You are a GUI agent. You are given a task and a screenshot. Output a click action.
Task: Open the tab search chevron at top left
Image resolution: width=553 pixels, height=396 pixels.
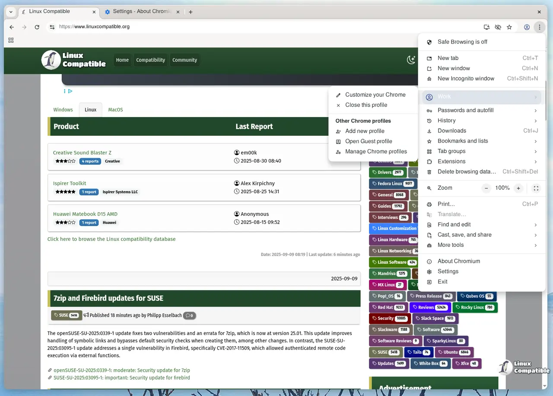pos(10,12)
